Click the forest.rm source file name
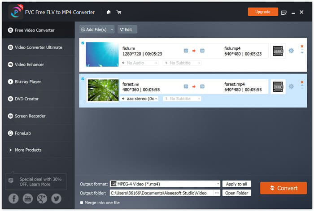314x211 pixels. click(131, 84)
